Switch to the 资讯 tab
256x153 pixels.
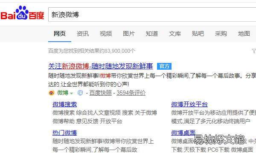click(x=83, y=34)
